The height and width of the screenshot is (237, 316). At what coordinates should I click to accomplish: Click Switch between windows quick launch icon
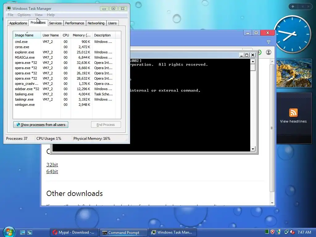click(x=30, y=232)
